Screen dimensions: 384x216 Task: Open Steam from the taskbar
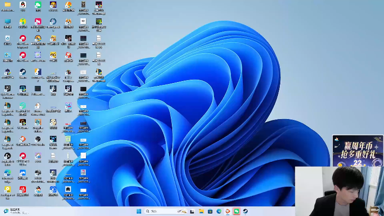click(245, 211)
